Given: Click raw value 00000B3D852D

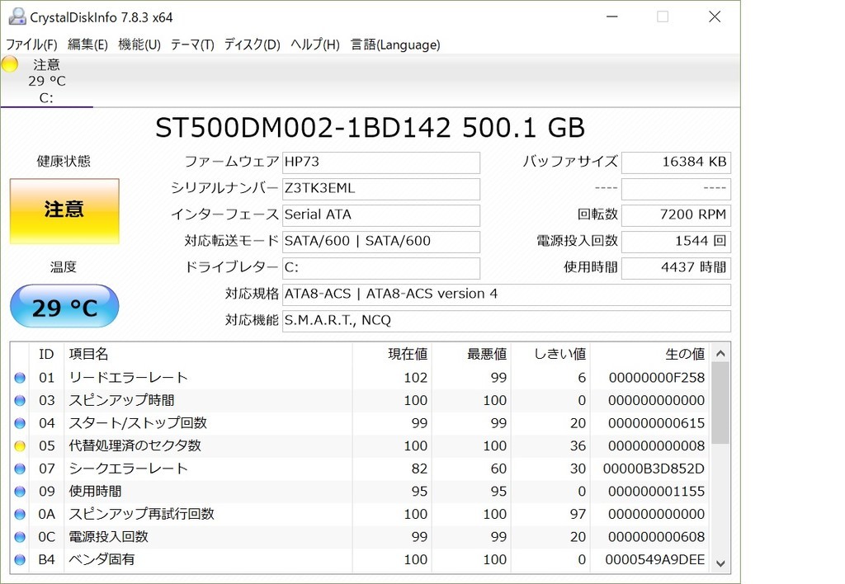Looking at the screenshot, I should coord(654,469).
